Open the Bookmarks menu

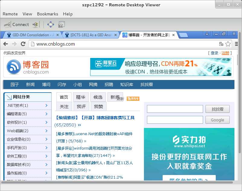coord(48,14)
